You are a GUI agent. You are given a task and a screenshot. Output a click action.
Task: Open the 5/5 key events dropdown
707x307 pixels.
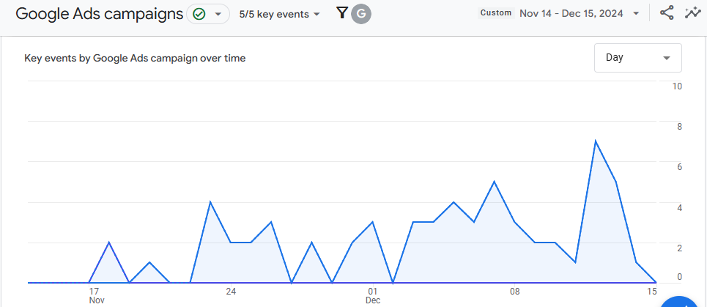pos(279,14)
